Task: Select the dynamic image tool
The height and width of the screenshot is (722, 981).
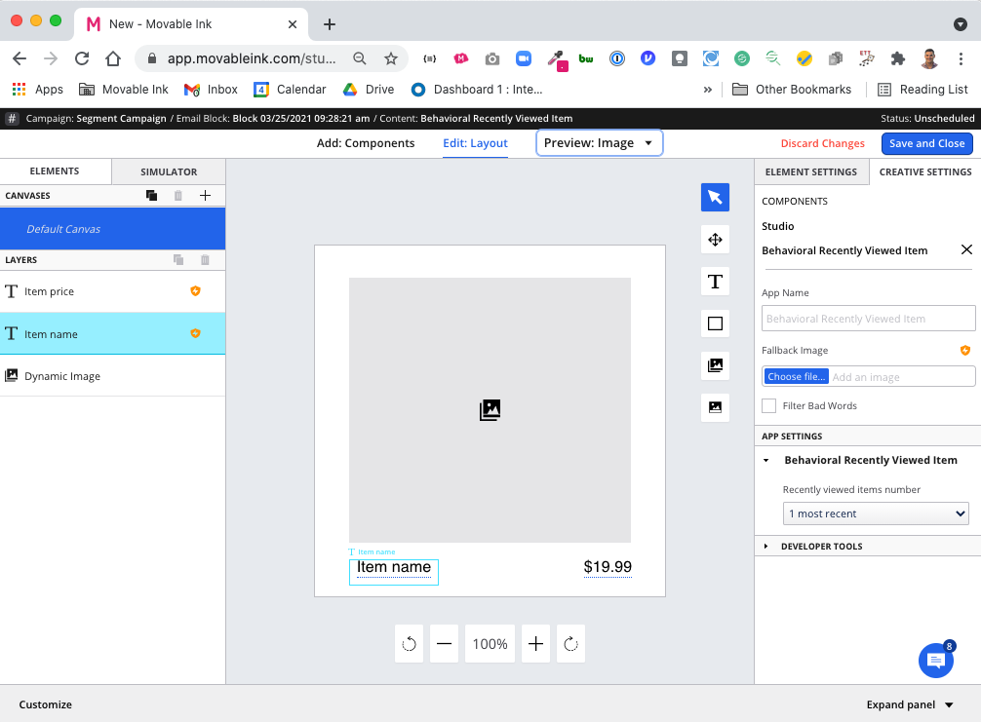Action: (715, 365)
